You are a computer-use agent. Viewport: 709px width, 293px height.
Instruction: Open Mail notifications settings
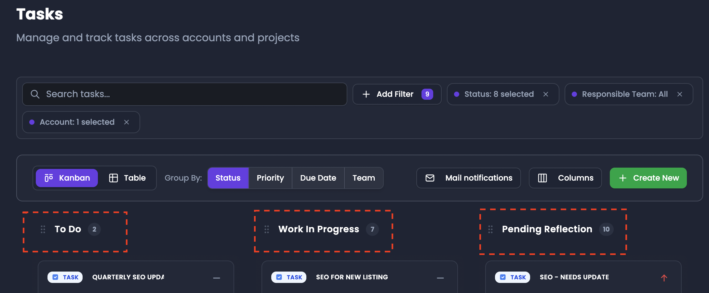pos(469,178)
